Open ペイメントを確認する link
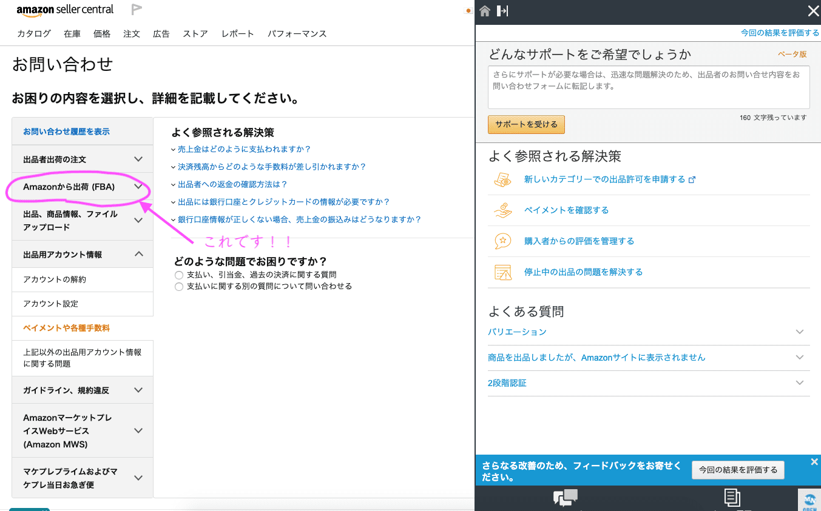Screen dimensions: 821x511 click(x=566, y=210)
